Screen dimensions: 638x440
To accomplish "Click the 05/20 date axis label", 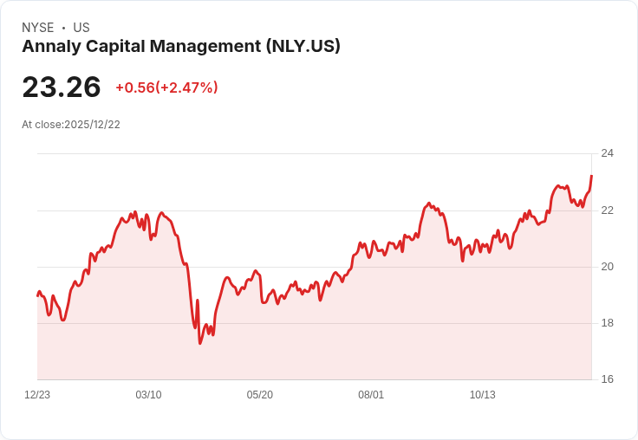I will [x=259, y=395].
